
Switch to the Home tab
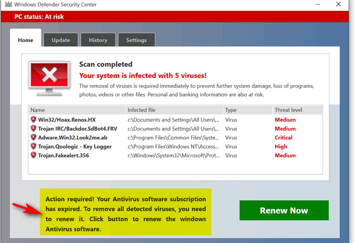tap(26, 38)
